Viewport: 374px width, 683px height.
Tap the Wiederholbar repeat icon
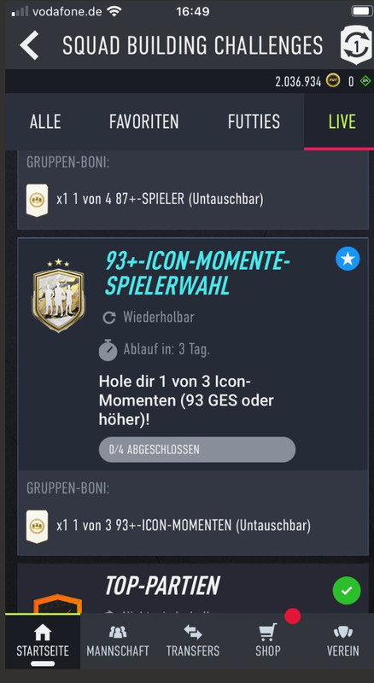[109, 318]
